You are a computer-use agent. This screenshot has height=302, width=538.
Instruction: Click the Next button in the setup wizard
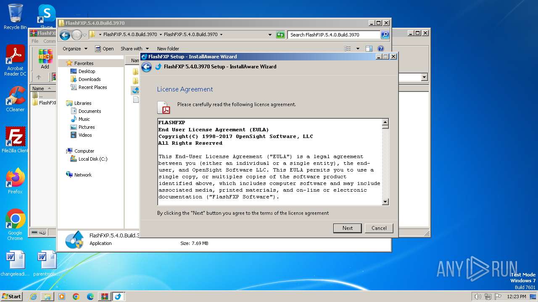tap(347, 228)
